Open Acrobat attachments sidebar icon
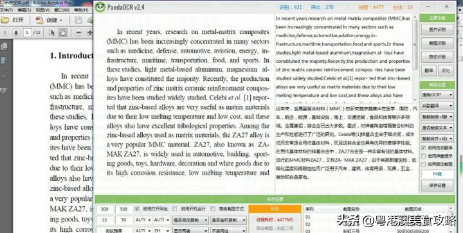The image size is (463, 233). coord(5,76)
